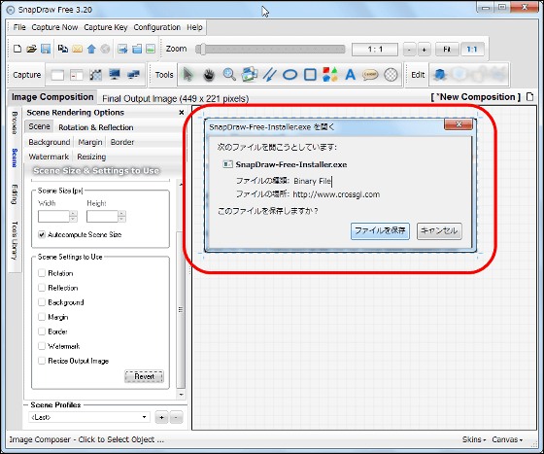Enable the Reflection scene setting
Viewport: 544px width, 454px height.
42,288
